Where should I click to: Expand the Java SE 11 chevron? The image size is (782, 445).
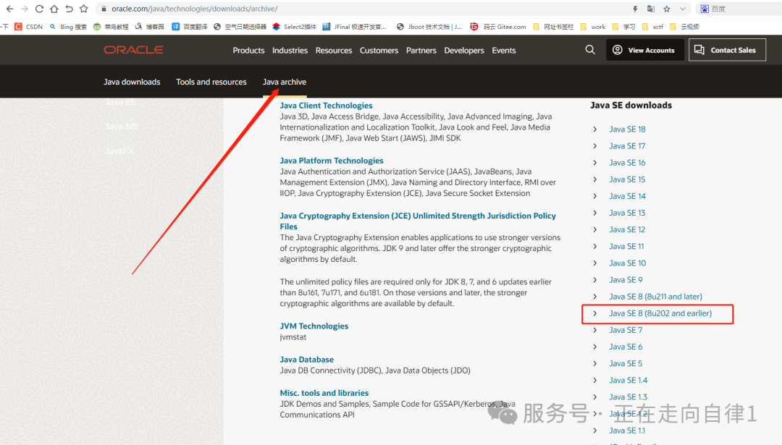click(x=595, y=247)
